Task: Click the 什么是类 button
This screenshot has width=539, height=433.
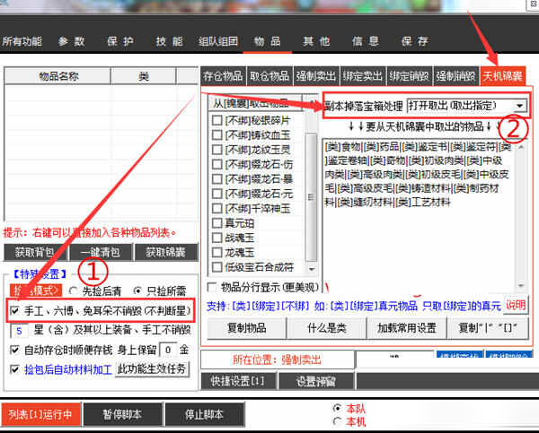Action: pos(327,328)
